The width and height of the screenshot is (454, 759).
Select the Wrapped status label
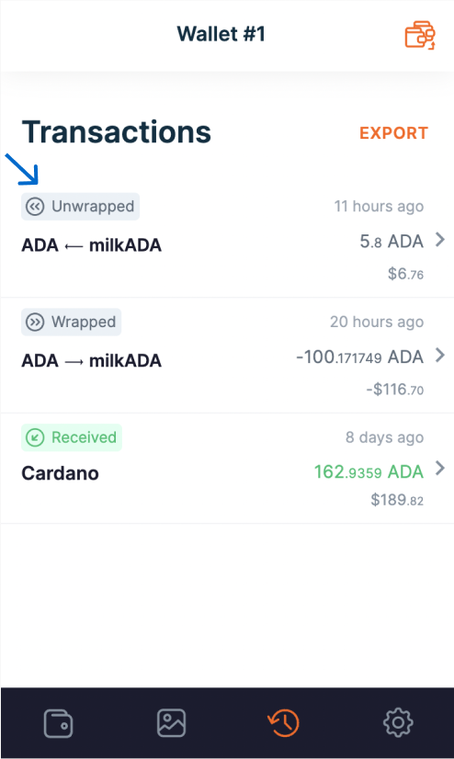[84, 322]
